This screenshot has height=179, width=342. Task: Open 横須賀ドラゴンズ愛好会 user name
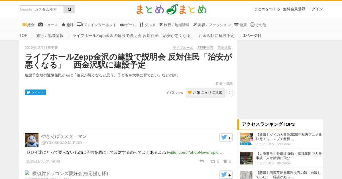[70, 173]
